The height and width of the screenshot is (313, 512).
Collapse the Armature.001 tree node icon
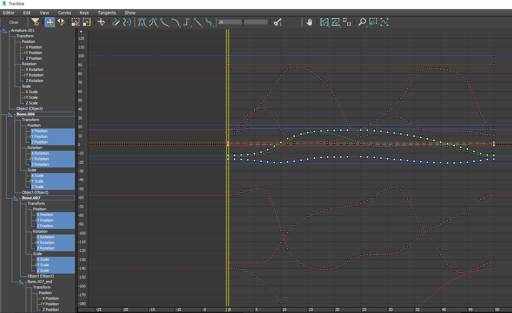(x=5, y=31)
